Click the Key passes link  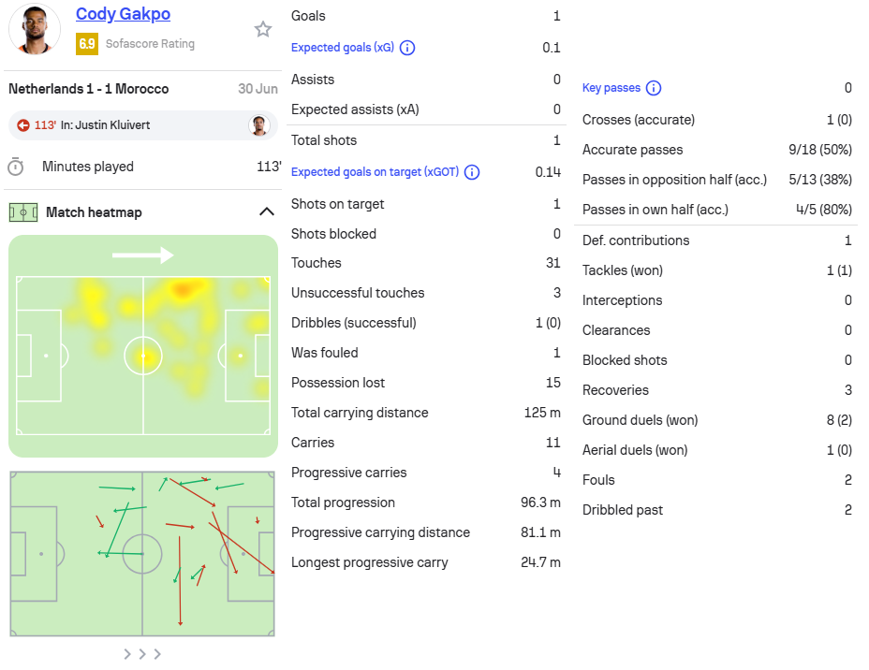(x=611, y=88)
